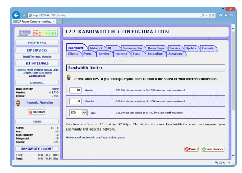
Task: Open Website link under I2P Services
Action: (46, 57)
